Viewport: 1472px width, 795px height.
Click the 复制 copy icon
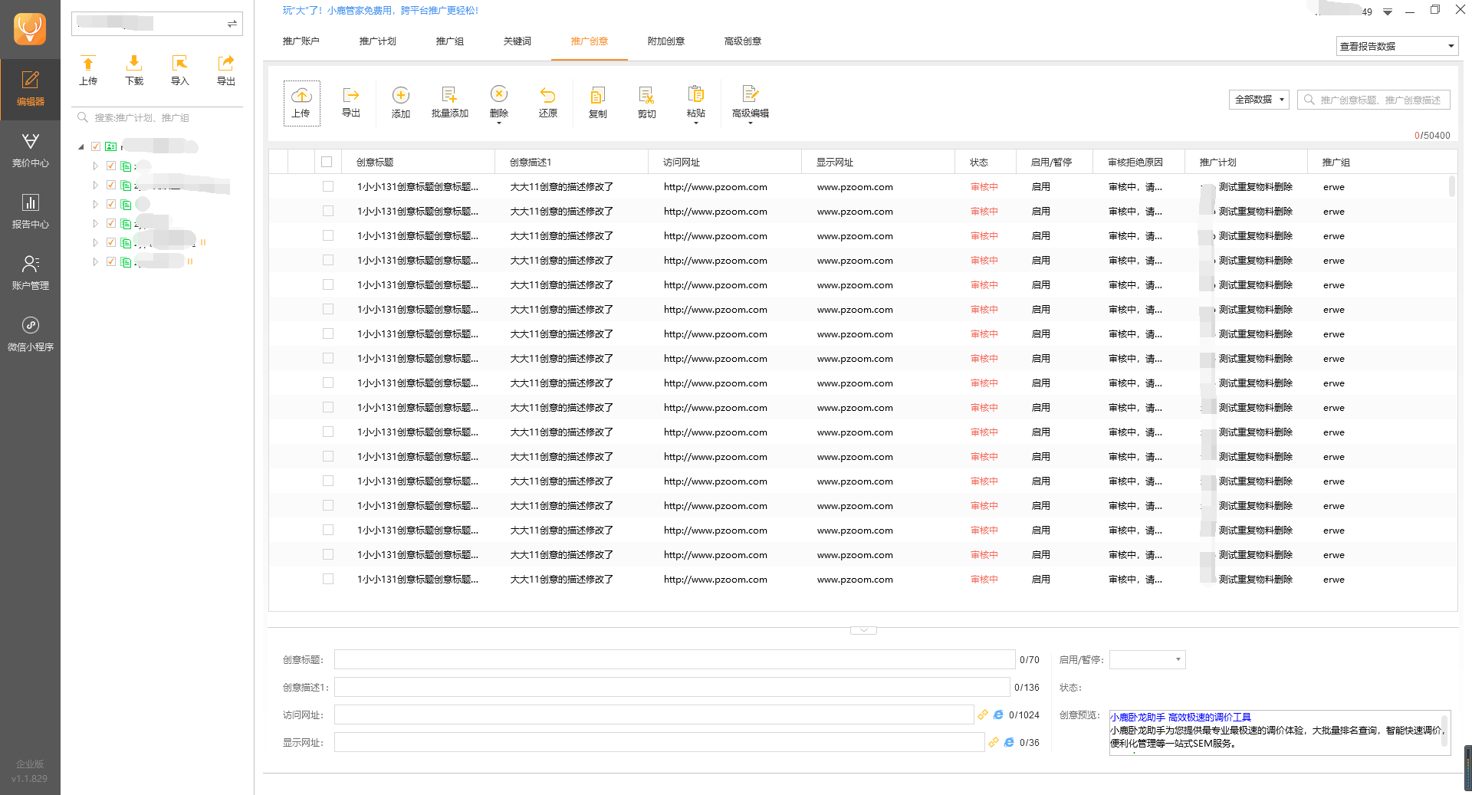(598, 95)
